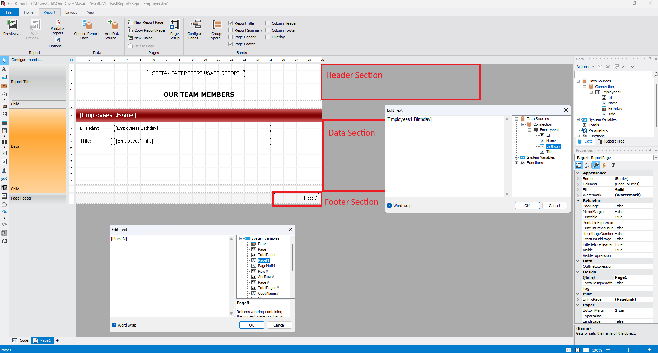Viewport: 658px width, 353px height.
Task: Click the delete icon in Data panel
Action: 608,67
